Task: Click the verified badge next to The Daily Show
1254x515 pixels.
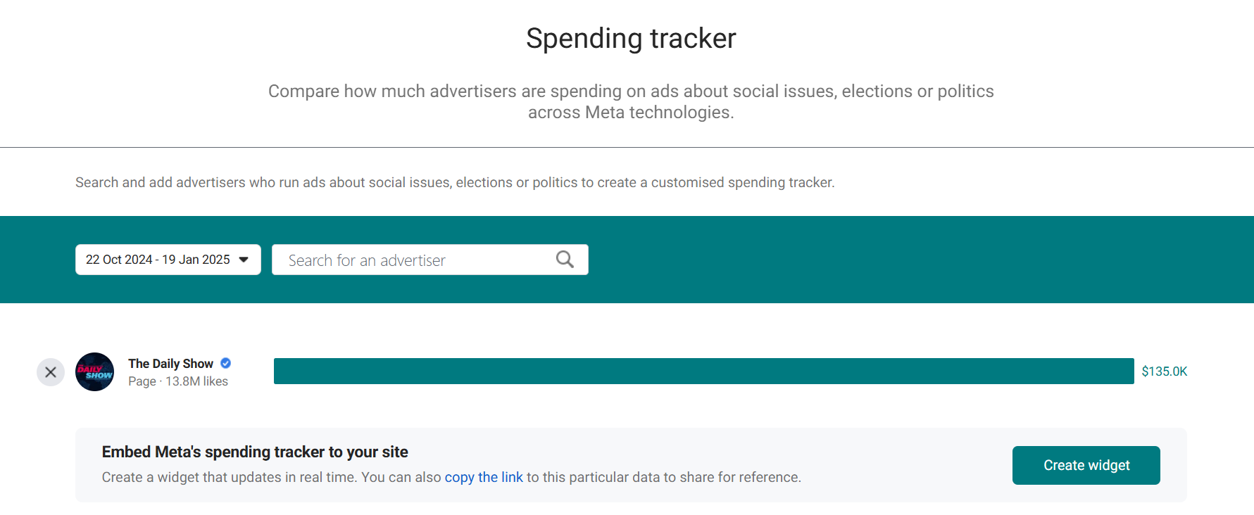Action: click(x=225, y=363)
